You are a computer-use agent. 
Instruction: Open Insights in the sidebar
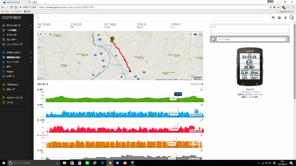click(x=10, y=72)
